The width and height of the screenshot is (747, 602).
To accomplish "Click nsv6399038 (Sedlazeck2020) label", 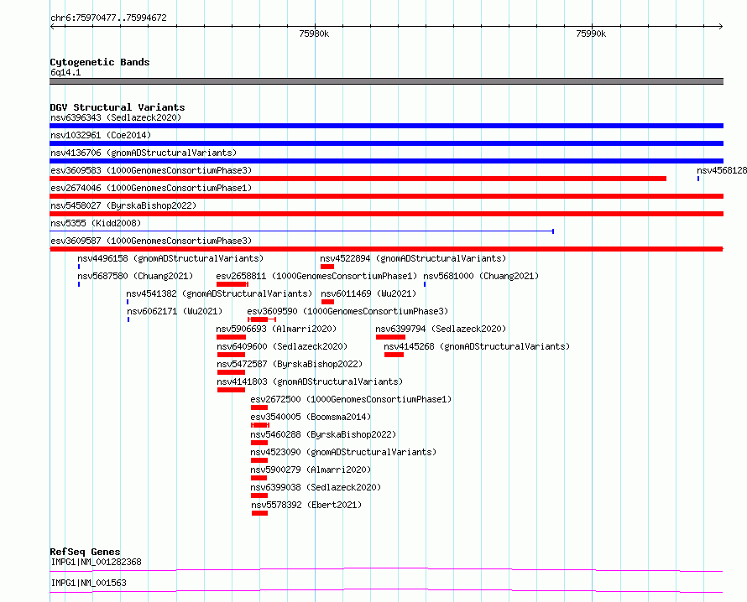I will tap(316, 487).
